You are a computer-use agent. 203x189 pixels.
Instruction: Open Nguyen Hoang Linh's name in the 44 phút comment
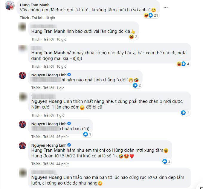pyautogui.click(x=49, y=145)
